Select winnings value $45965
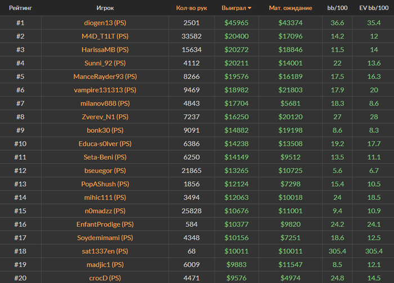Image resolution: width=394 pixels, height=283 pixels. (x=236, y=23)
